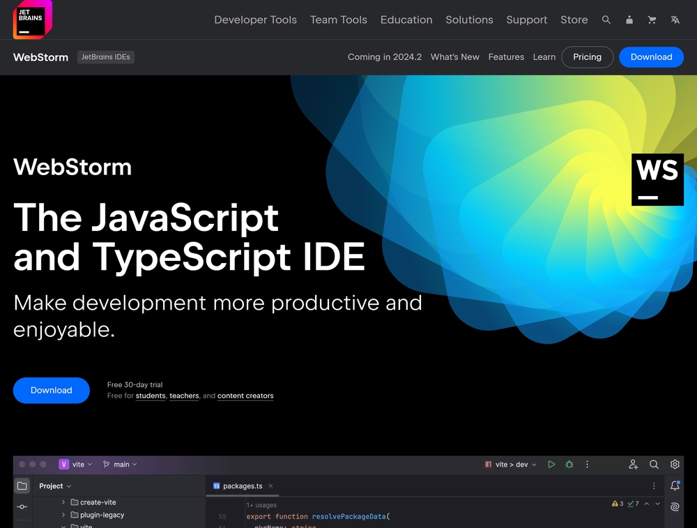Open the IDE settings gear

(675, 464)
